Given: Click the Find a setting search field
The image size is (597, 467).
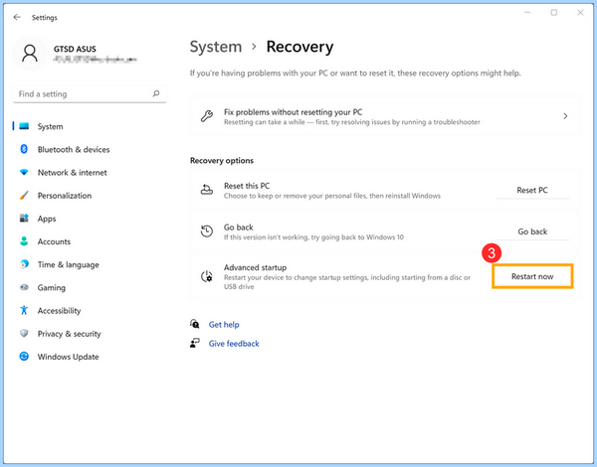Looking at the screenshot, I should 90,93.
